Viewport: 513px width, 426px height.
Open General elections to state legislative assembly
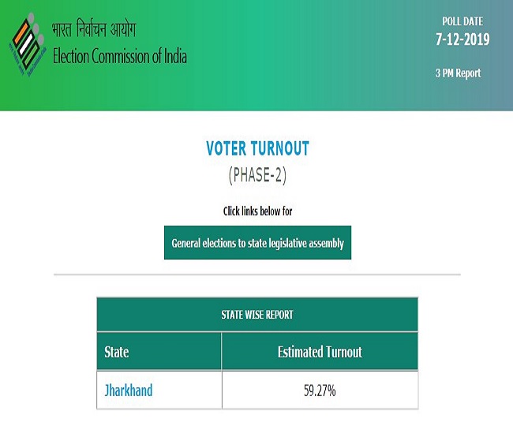[x=257, y=244]
